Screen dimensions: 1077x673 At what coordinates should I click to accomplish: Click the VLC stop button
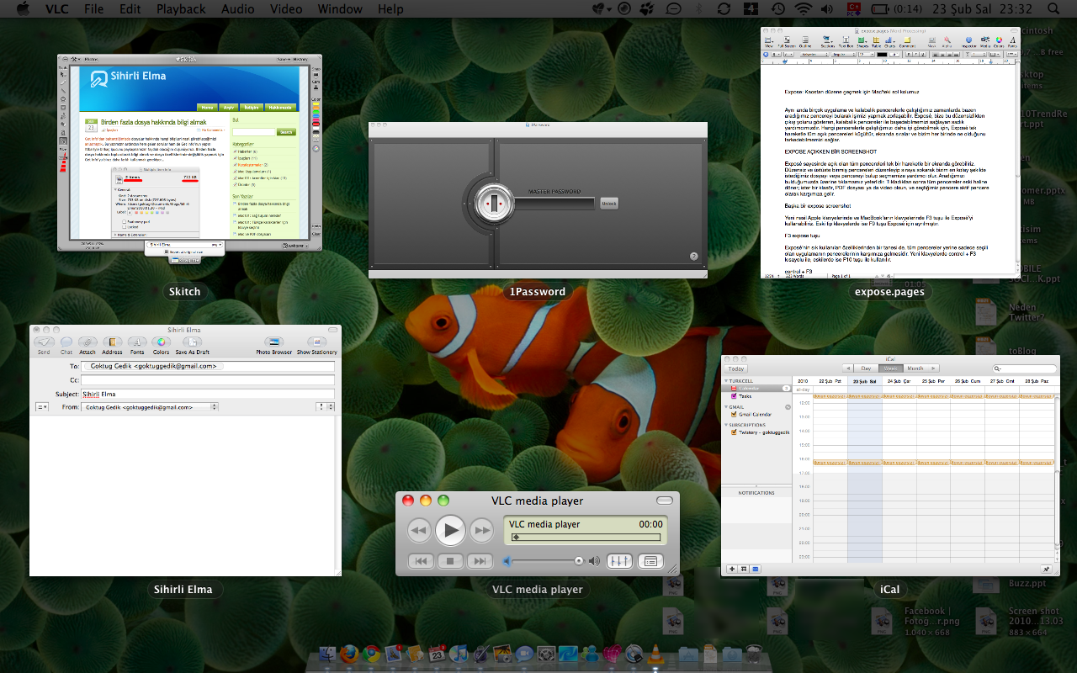(x=450, y=561)
